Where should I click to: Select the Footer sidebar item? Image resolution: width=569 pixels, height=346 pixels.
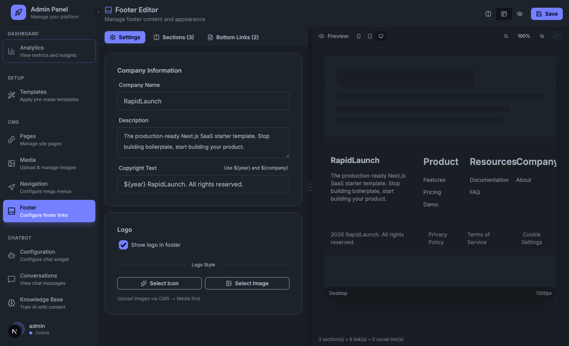pos(49,211)
